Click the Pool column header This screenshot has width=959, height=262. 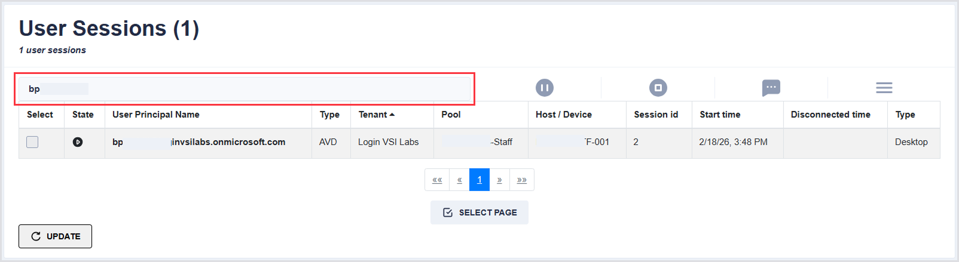coord(451,115)
